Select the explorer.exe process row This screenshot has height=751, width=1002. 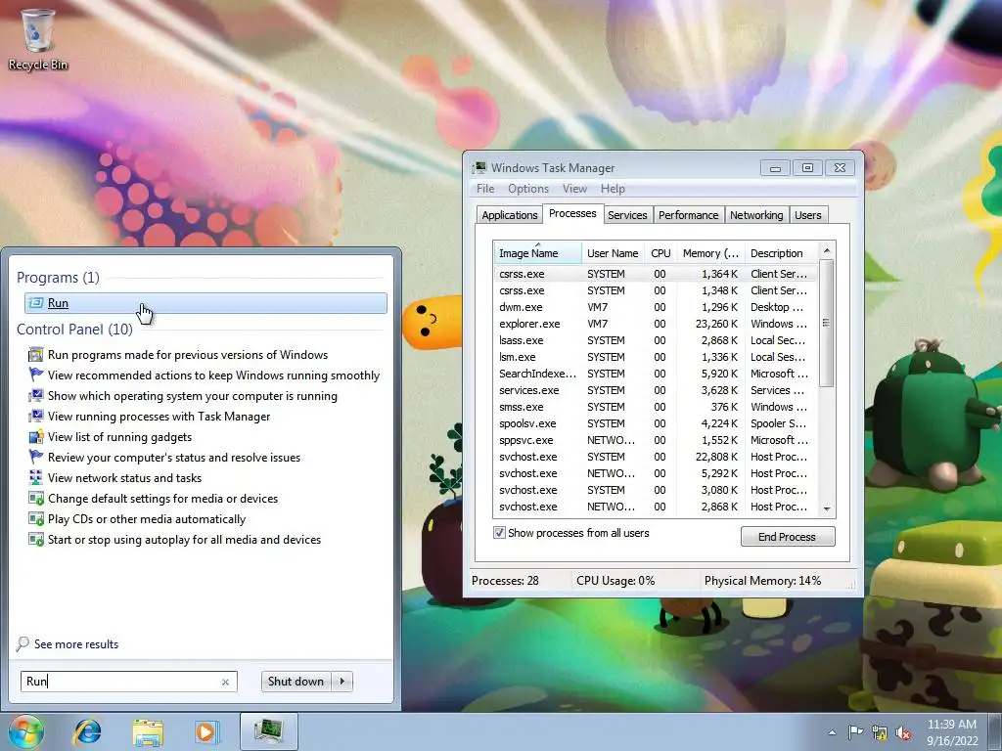(655, 324)
